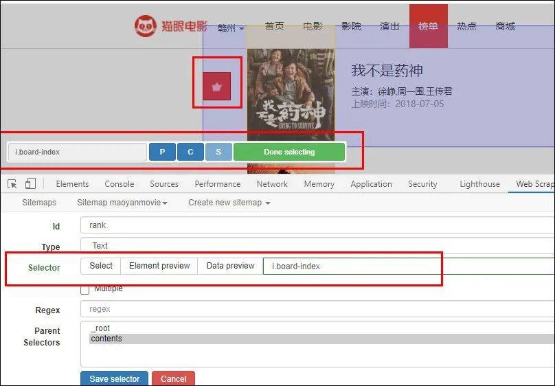555x386 pixels.
Task: Open the city dropdown 赣州
Action: coord(231,28)
